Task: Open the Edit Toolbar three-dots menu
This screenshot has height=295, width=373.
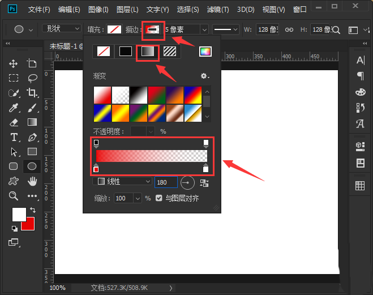Action: tap(32, 196)
